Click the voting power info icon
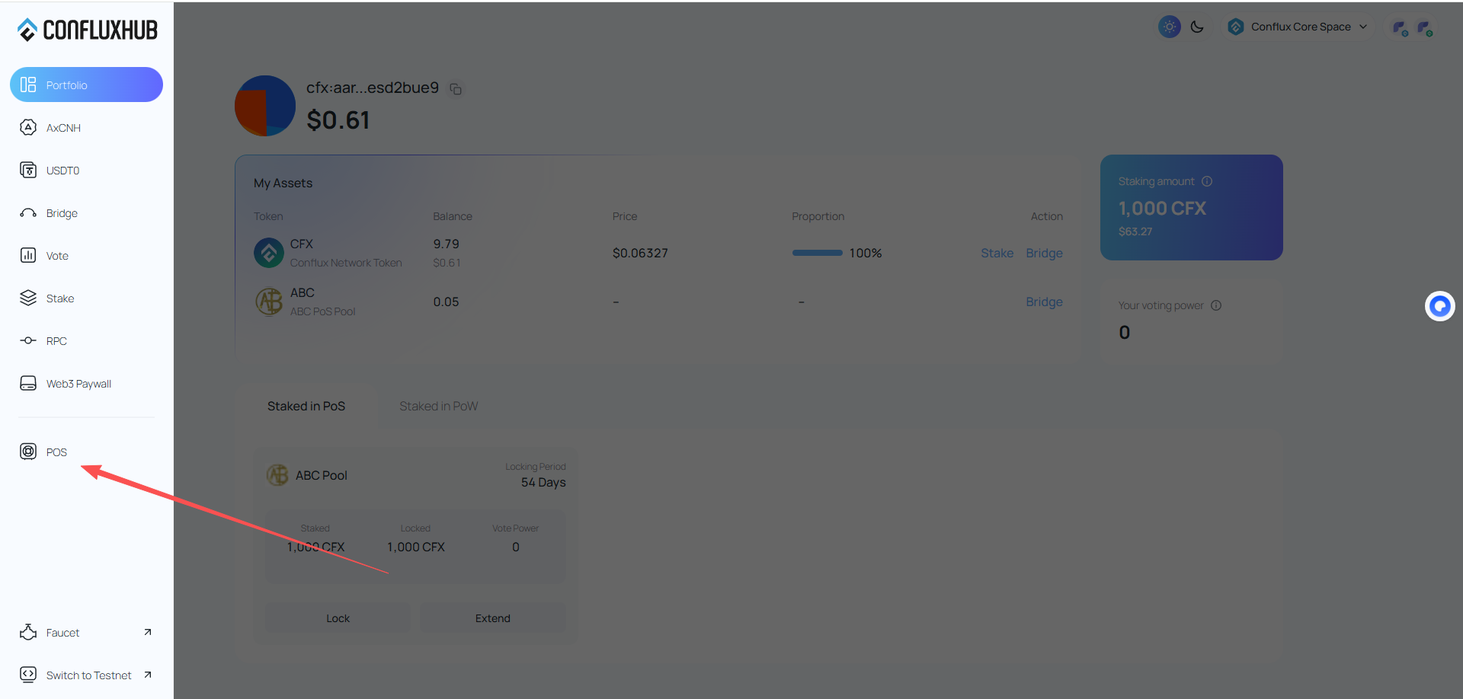1463x699 pixels. pyautogui.click(x=1216, y=305)
